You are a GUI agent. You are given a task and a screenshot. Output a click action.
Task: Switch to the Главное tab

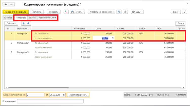(x=8, y=18)
